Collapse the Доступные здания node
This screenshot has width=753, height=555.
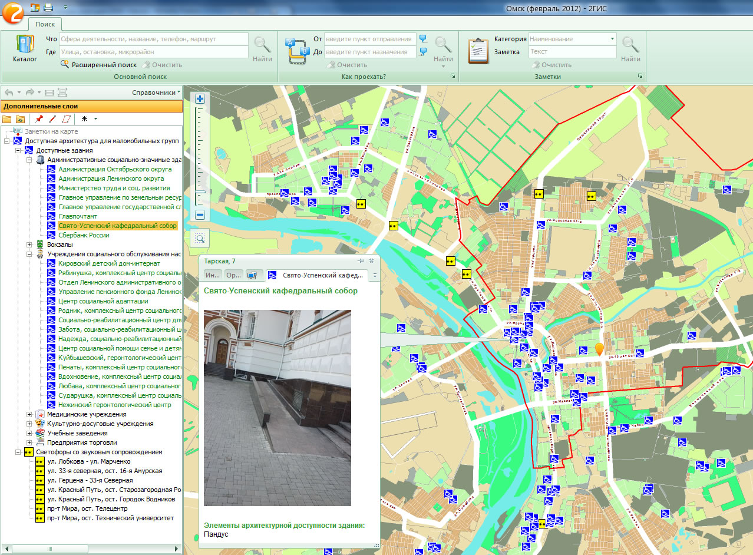pyautogui.click(x=18, y=151)
